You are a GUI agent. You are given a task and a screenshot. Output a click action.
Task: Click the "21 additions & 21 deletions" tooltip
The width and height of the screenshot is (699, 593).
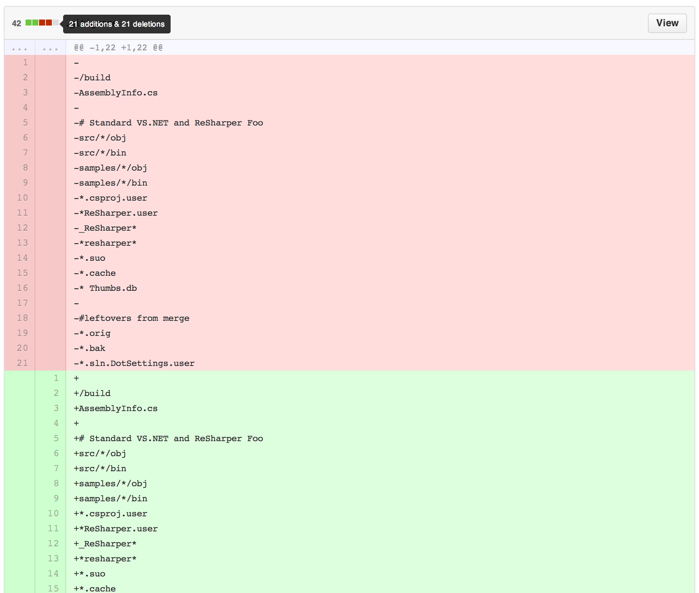116,24
